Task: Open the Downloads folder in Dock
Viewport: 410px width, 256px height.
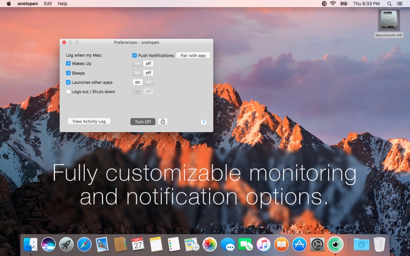Action: pos(361,245)
